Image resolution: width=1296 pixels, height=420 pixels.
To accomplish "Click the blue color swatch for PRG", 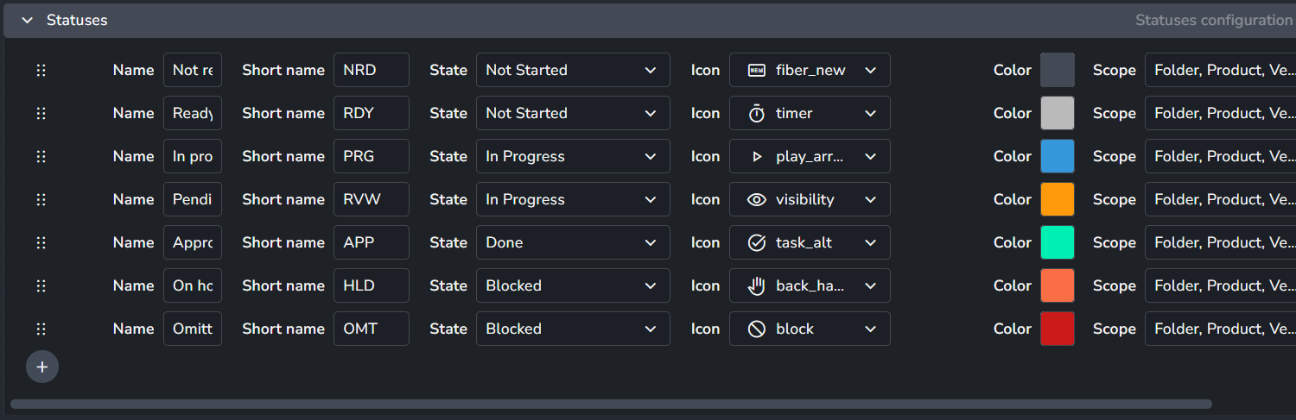I will (x=1058, y=156).
